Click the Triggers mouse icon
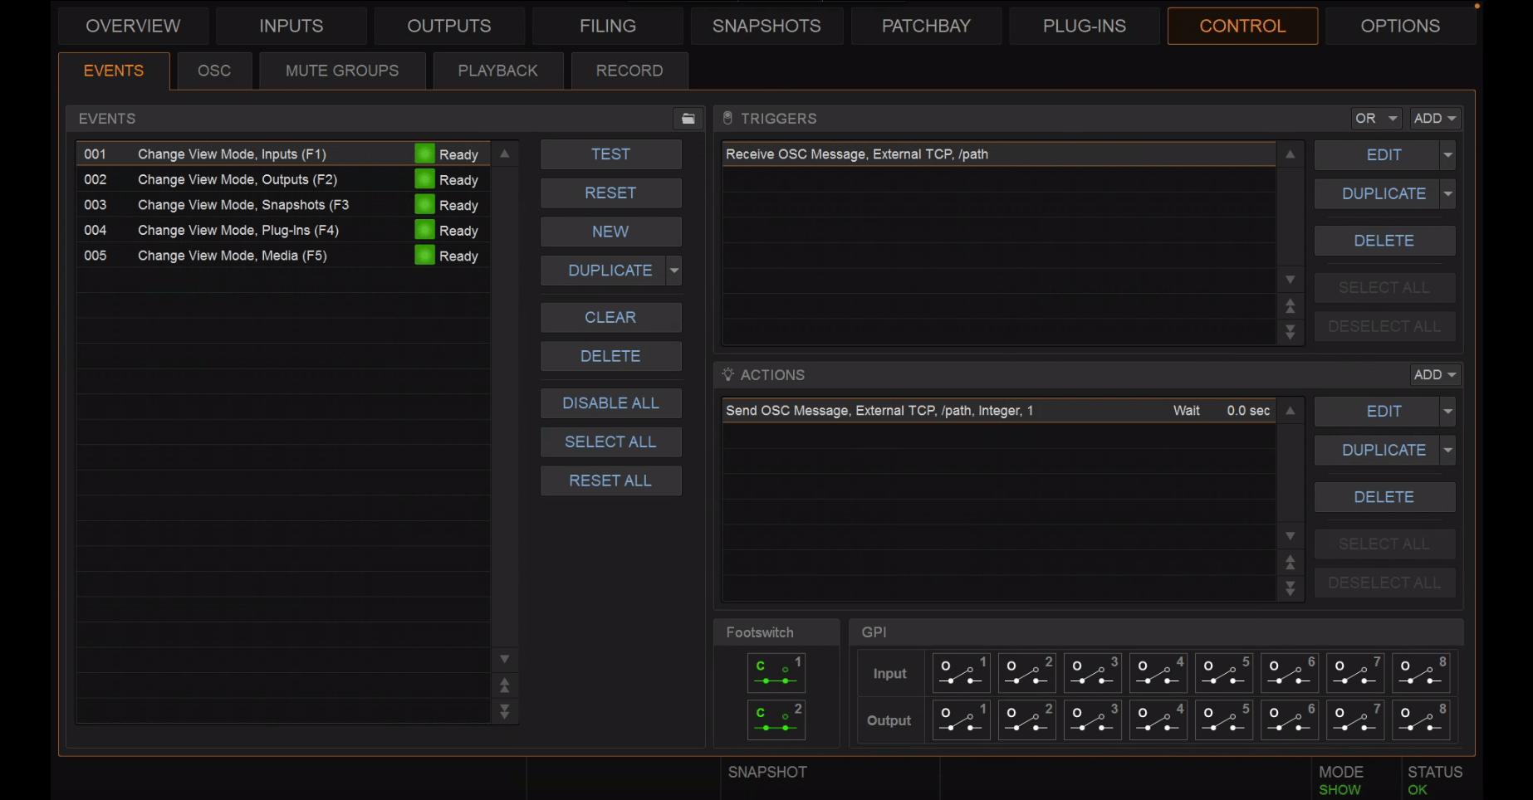Viewport: 1533px width, 800px height. [727, 119]
